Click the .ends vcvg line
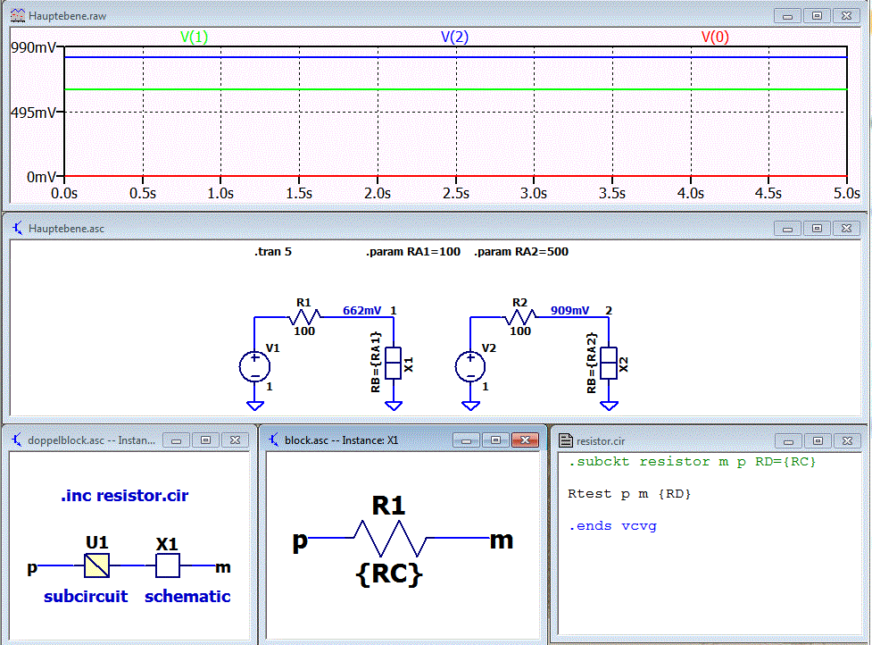This screenshot has width=872, height=645. [612, 526]
